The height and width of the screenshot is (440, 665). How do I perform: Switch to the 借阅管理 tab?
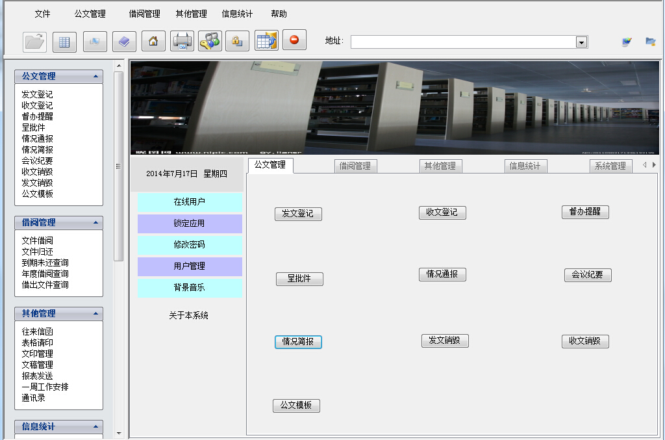[x=355, y=166]
